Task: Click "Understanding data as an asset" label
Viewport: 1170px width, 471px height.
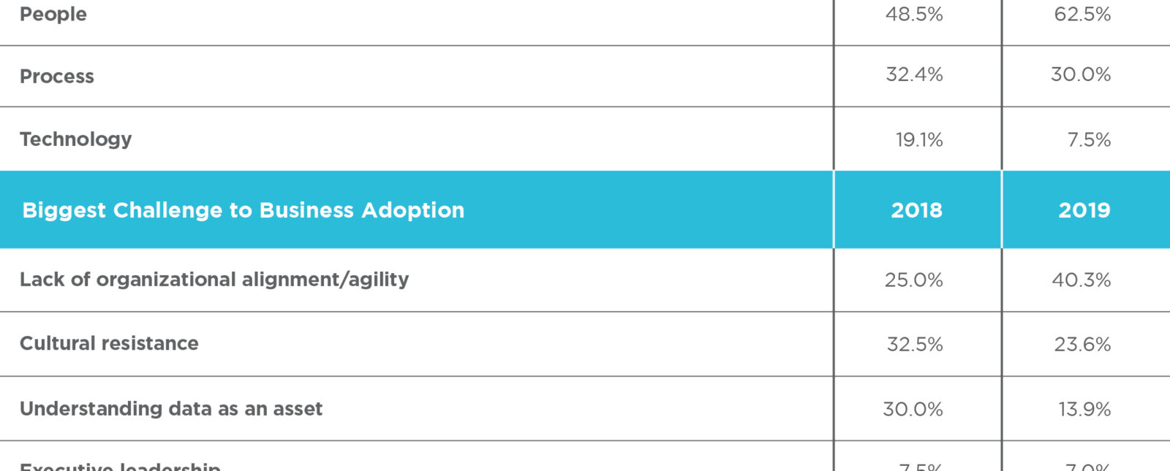Action: coord(171,409)
